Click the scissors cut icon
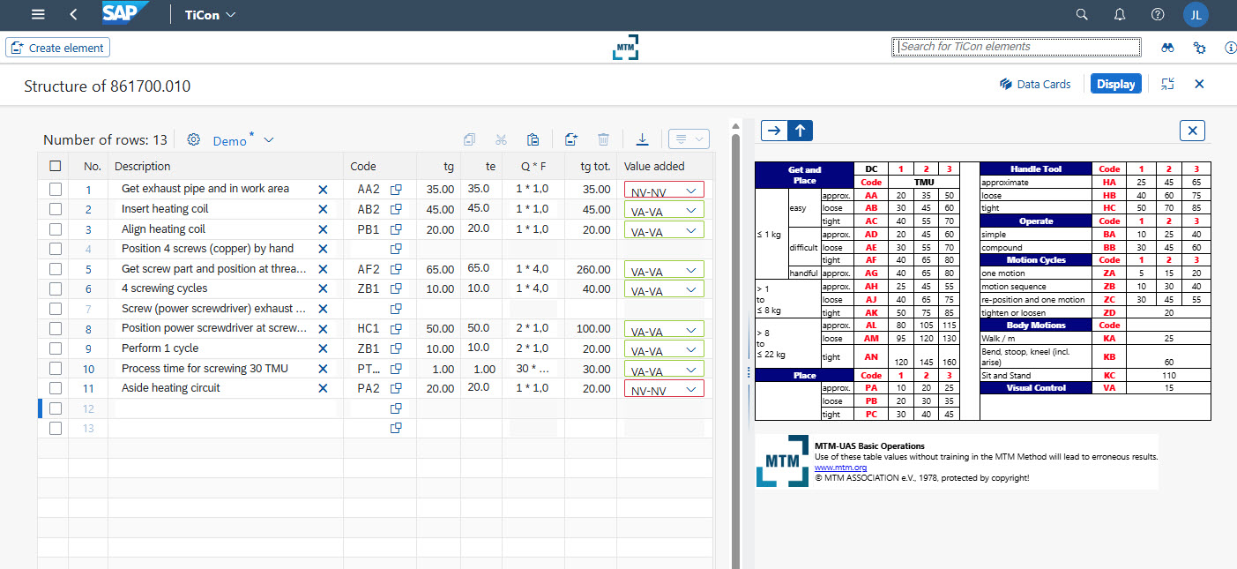1237x569 pixels. tap(501, 139)
